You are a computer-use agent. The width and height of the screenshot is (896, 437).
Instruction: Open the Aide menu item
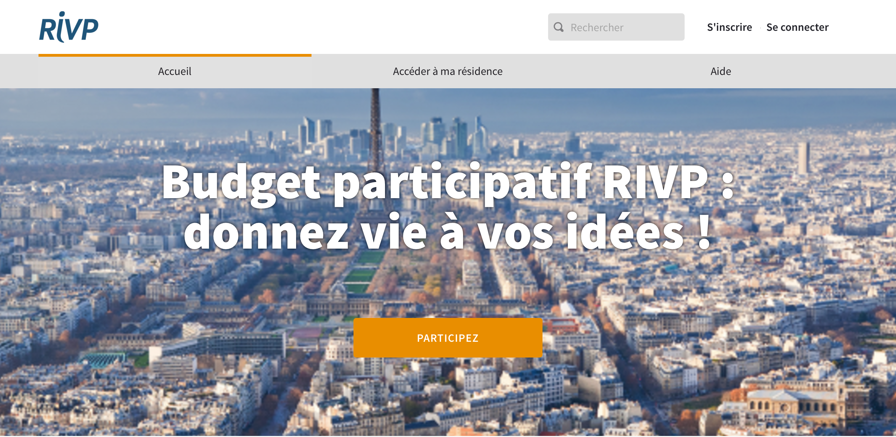pyautogui.click(x=721, y=71)
